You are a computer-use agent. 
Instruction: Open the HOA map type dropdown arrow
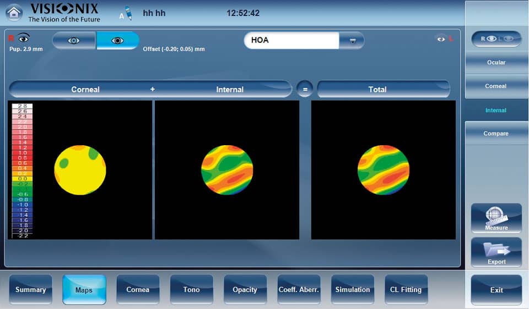click(352, 41)
